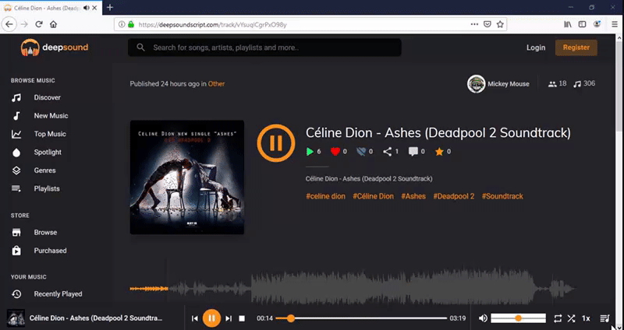
Task: Seek within the track waveform
Action: point(353,288)
